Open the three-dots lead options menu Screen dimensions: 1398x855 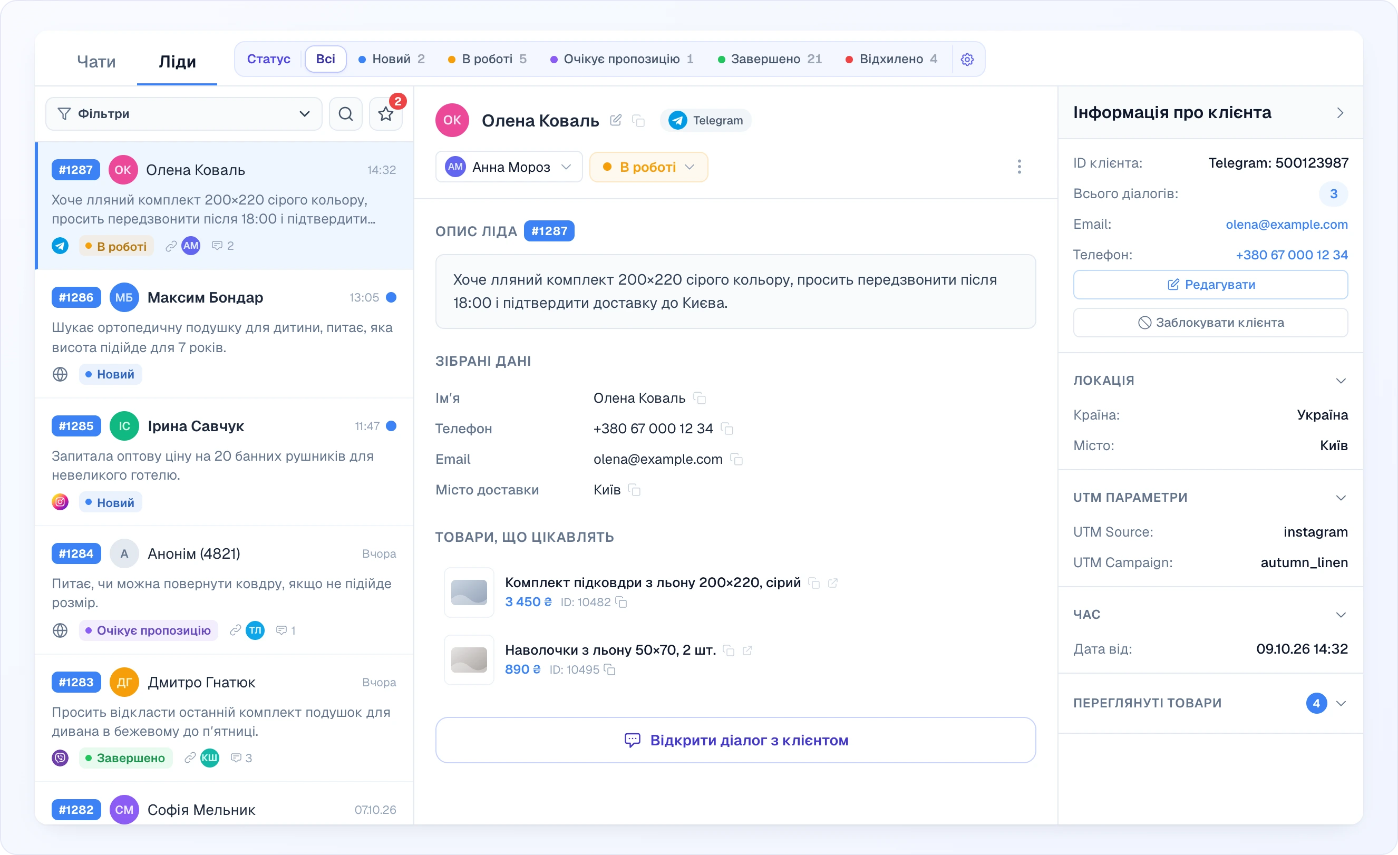click(x=1019, y=167)
